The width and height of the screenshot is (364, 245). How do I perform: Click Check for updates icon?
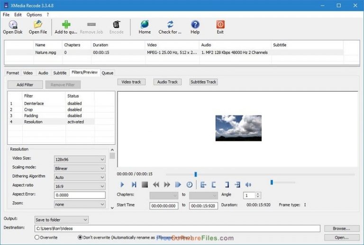(170, 25)
